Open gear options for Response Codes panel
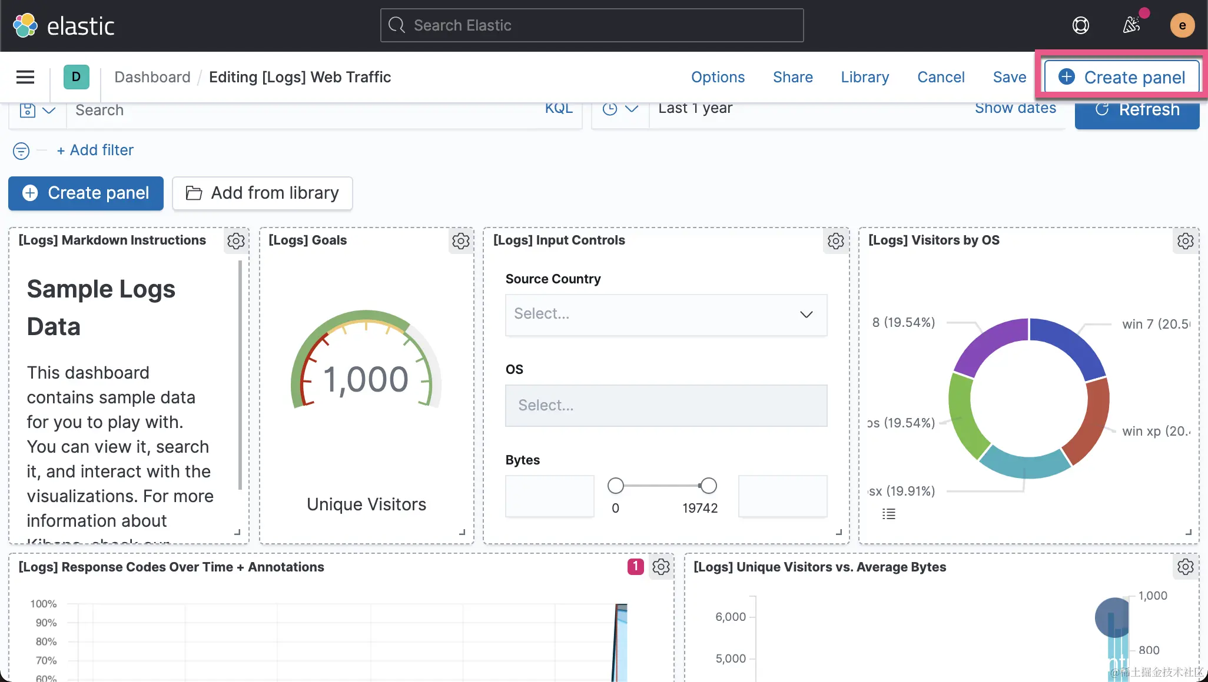 click(661, 567)
